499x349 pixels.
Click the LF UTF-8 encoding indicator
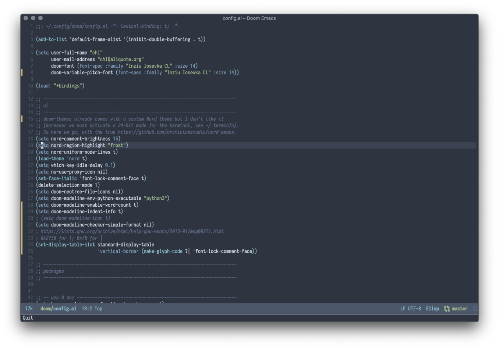[x=410, y=309]
